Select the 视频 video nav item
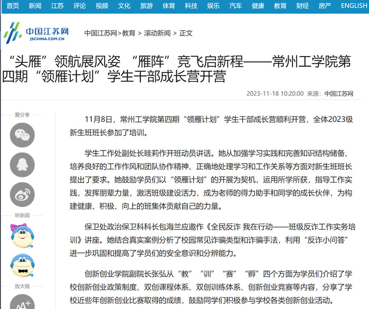This screenshot has width=369, height=309. click(102, 6)
